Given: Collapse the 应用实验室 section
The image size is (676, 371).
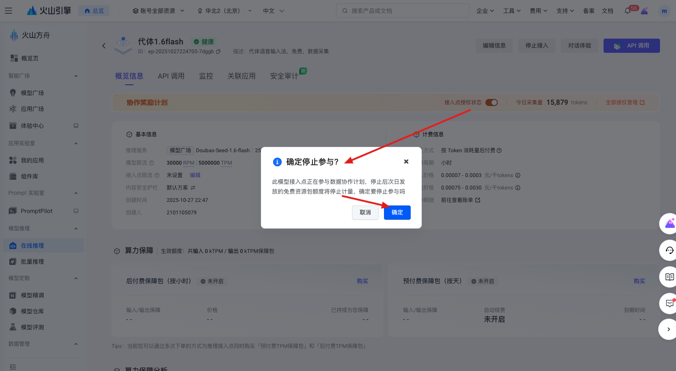Looking at the screenshot, I should (x=76, y=143).
